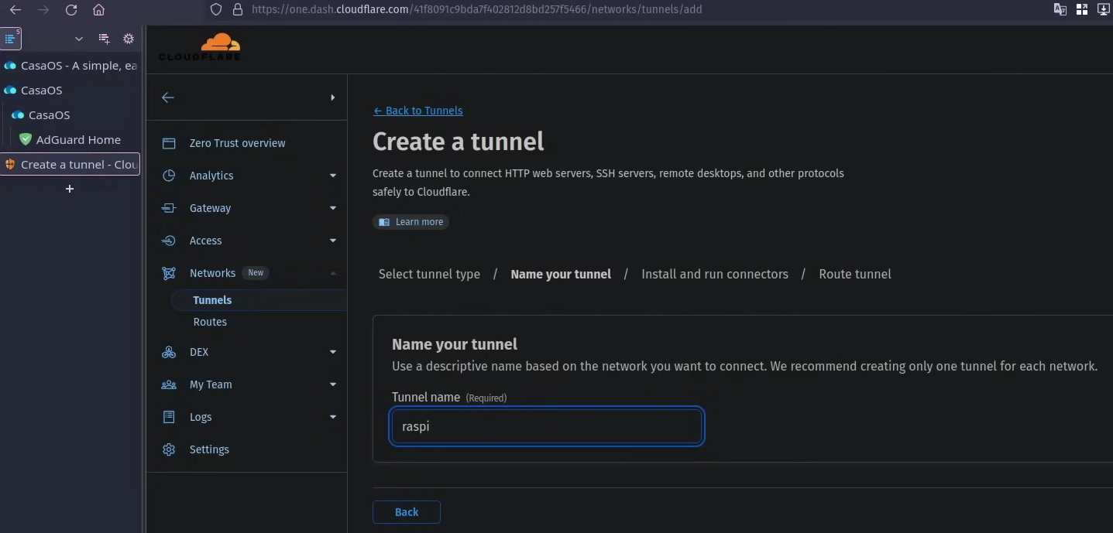The height and width of the screenshot is (533, 1113).
Task: Click the Logs document icon
Action: (x=168, y=417)
